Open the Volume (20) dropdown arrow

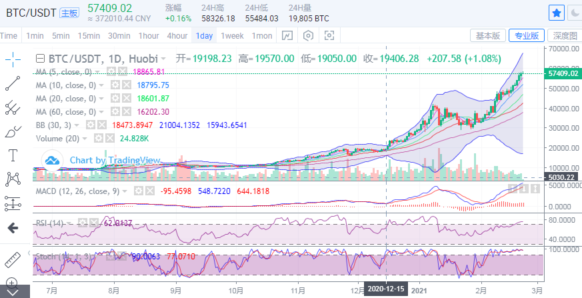tap(85, 139)
